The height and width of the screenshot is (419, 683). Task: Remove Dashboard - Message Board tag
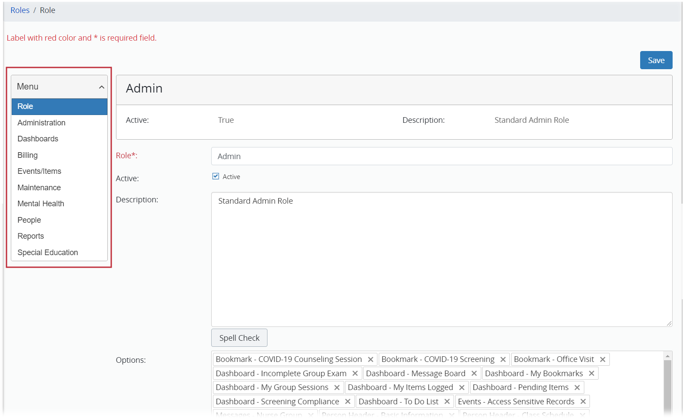[x=474, y=374]
